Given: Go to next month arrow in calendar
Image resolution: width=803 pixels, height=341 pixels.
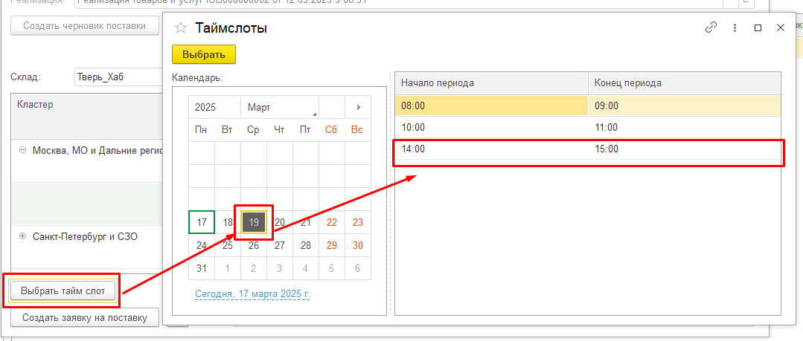Looking at the screenshot, I should (358, 108).
